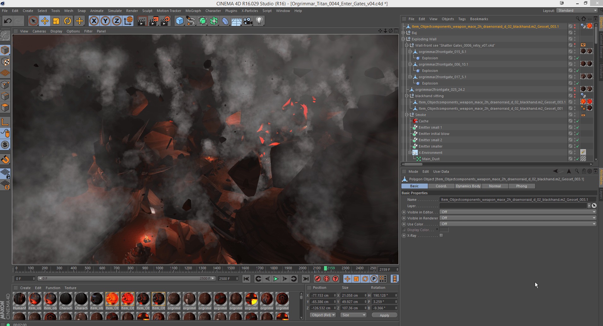Screen dimensions: 603x326
Task: Click Make Editable icon in left palette
Action: pyautogui.click(x=5, y=36)
